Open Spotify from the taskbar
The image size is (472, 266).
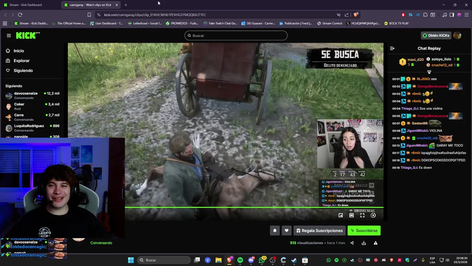[240, 260]
